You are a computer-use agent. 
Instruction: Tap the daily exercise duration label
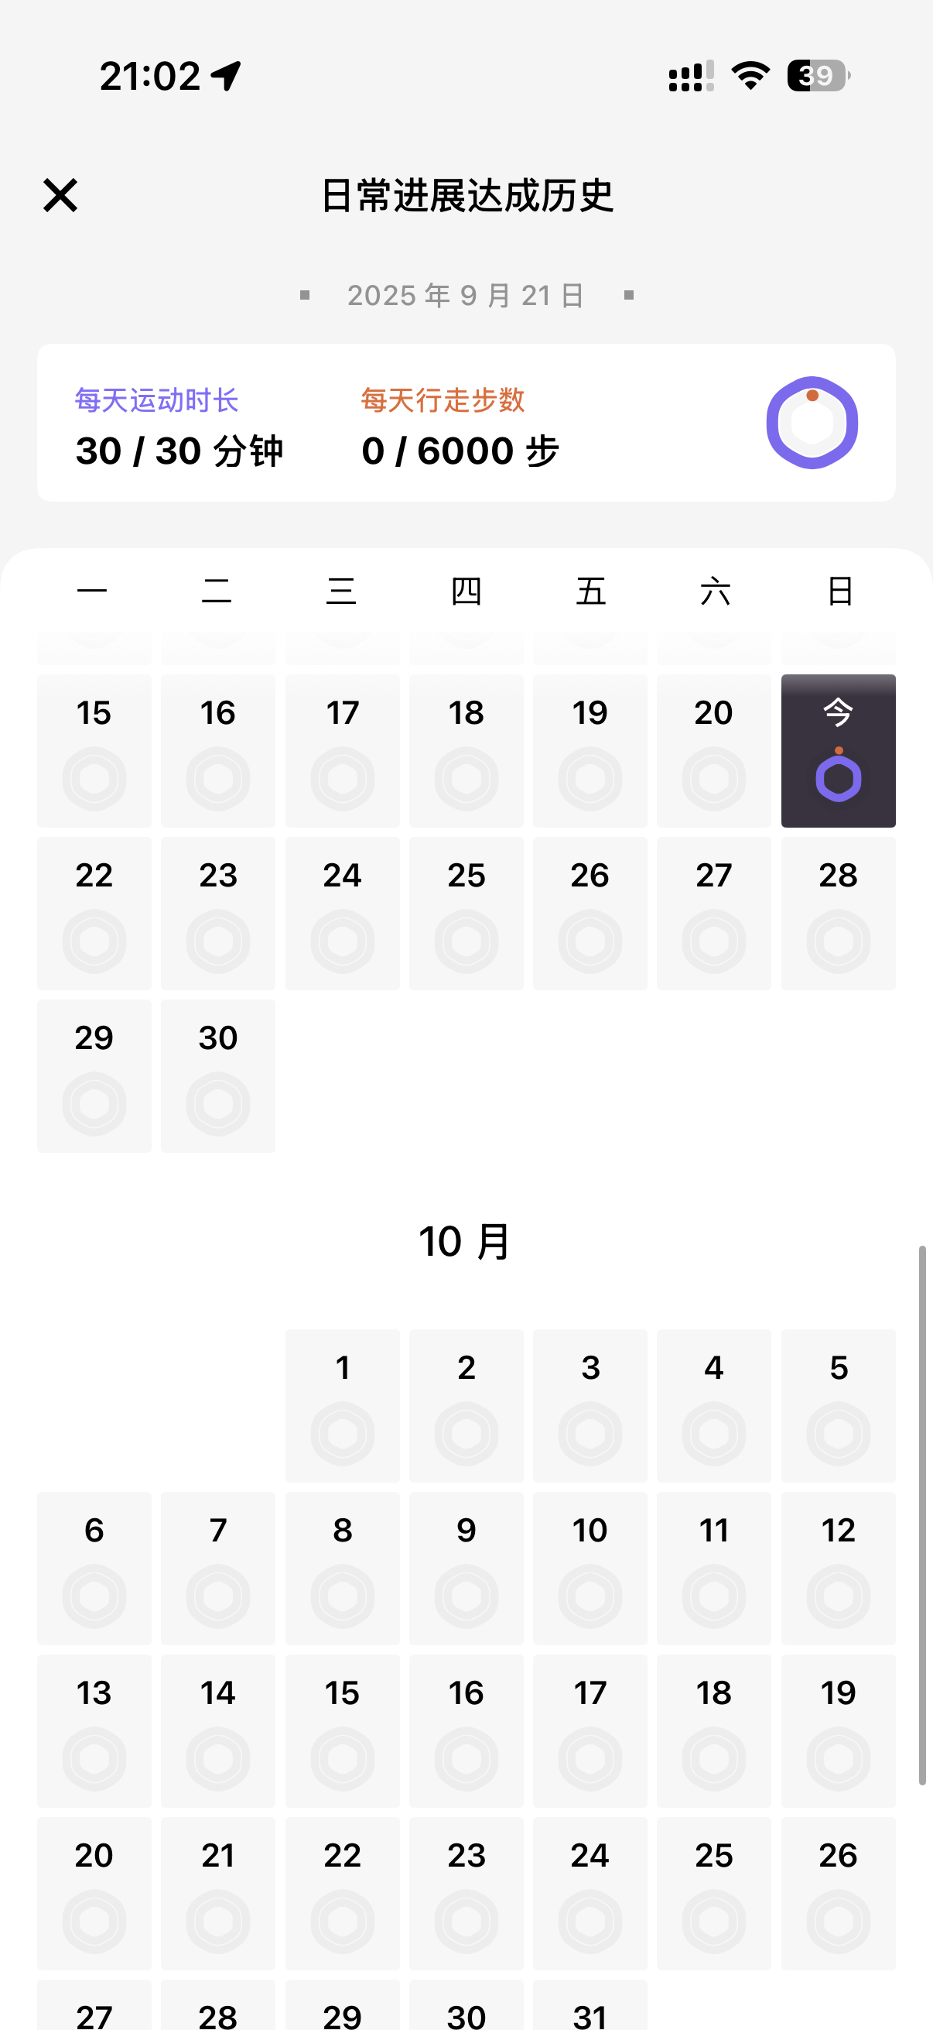tap(157, 400)
